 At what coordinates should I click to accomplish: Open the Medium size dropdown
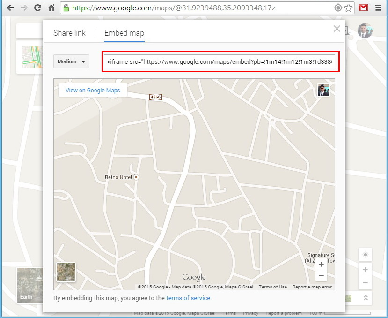point(71,61)
